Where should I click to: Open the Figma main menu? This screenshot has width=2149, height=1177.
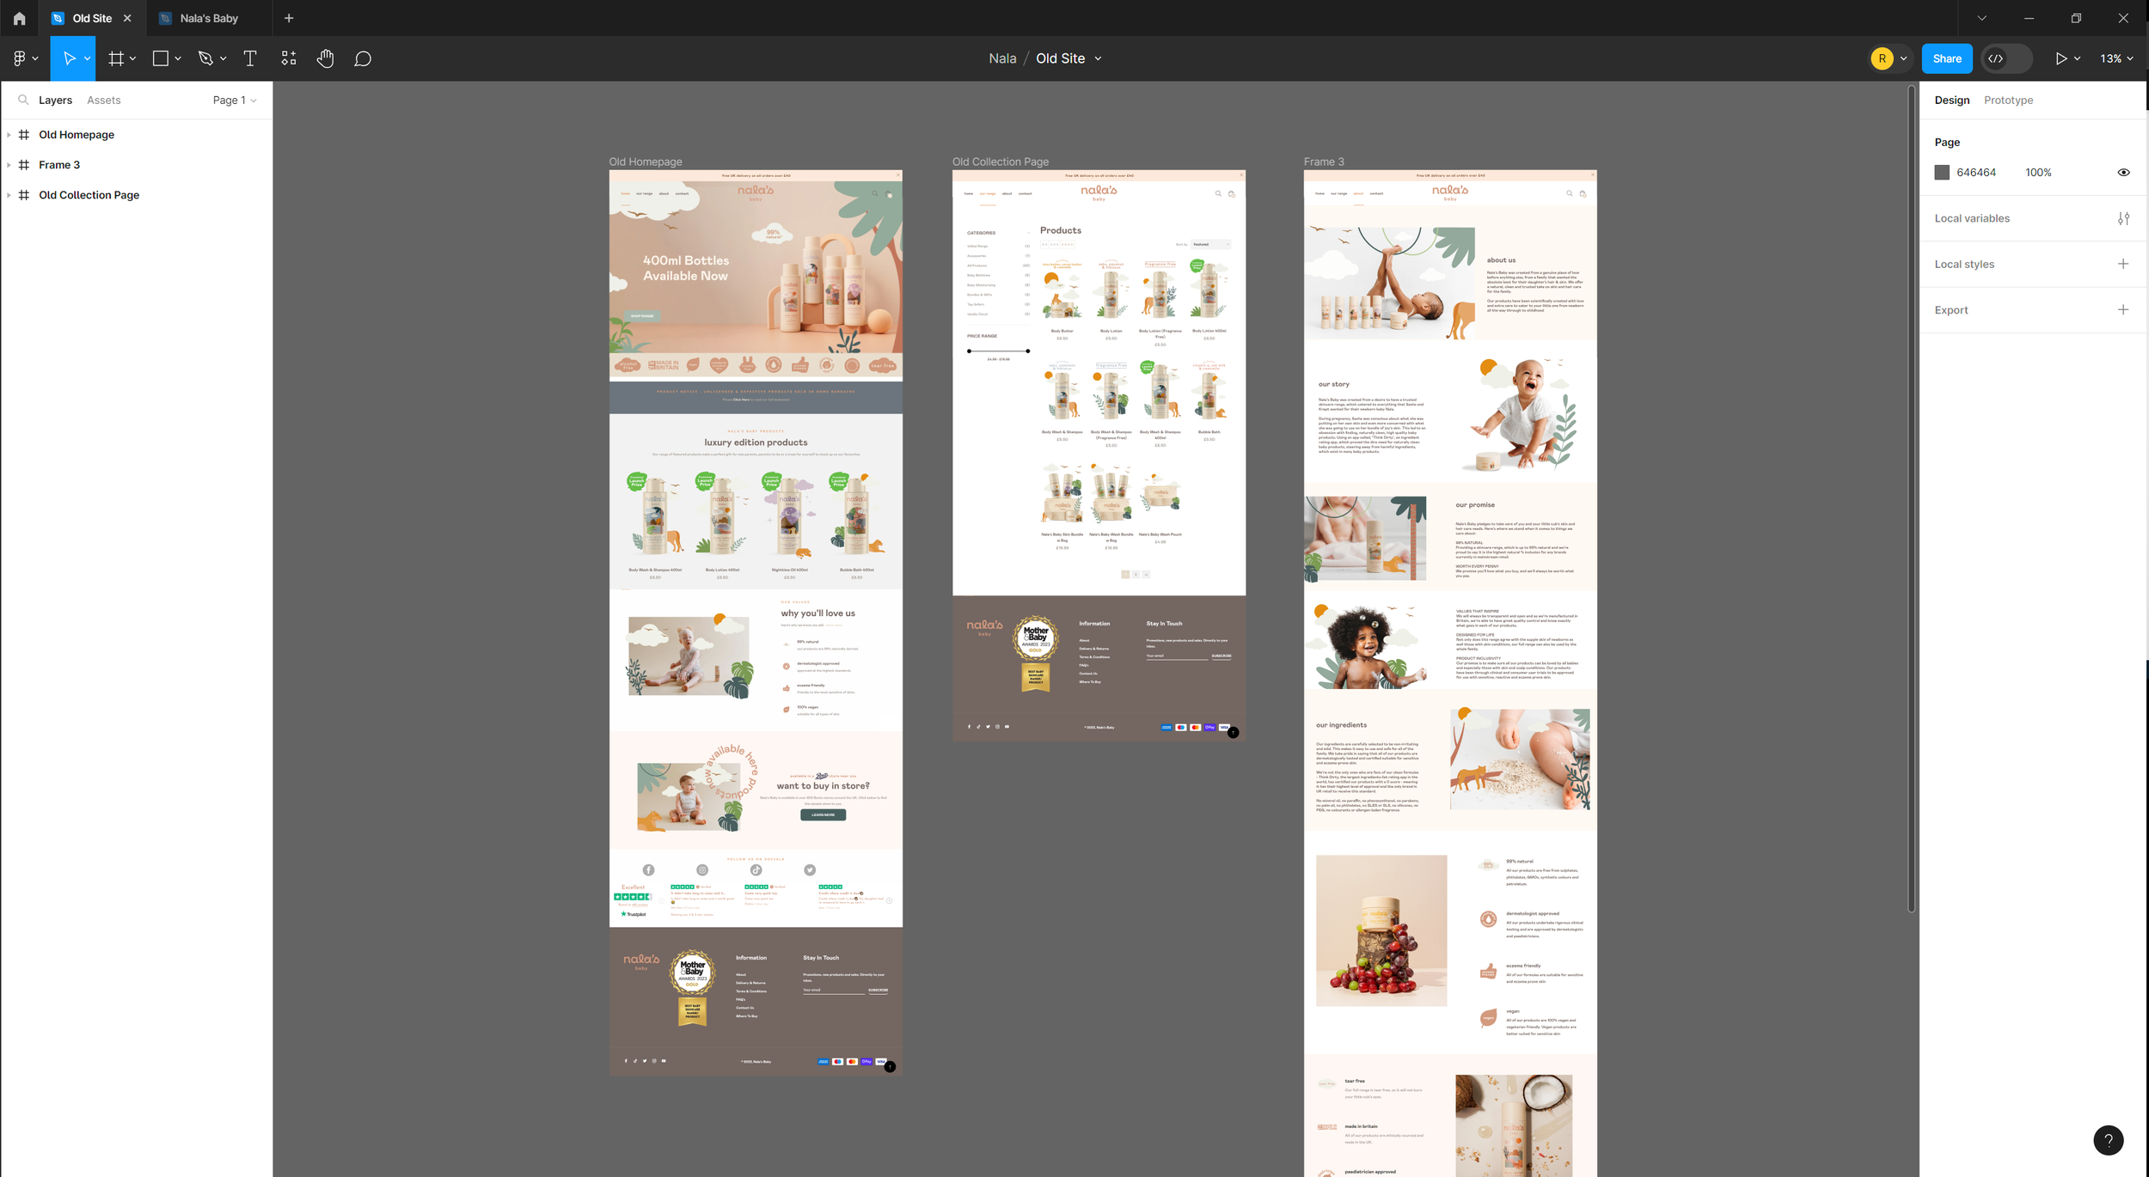(x=20, y=58)
